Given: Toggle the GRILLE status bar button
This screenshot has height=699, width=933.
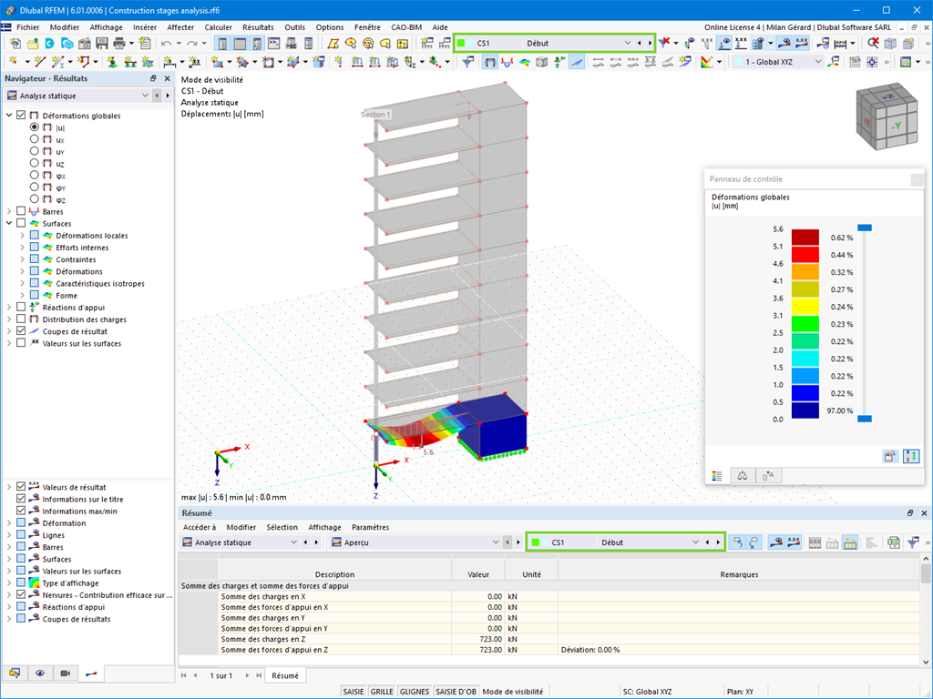Looking at the screenshot, I should click(x=382, y=692).
